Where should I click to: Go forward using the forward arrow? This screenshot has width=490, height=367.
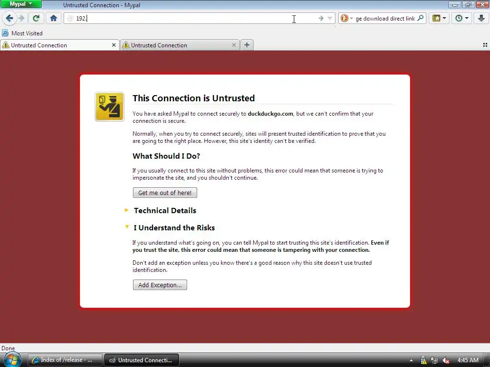22,19
